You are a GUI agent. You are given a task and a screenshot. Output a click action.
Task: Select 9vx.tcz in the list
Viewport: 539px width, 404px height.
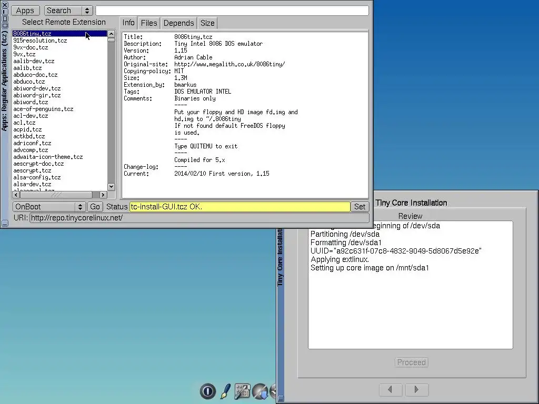[x=59, y=54]
